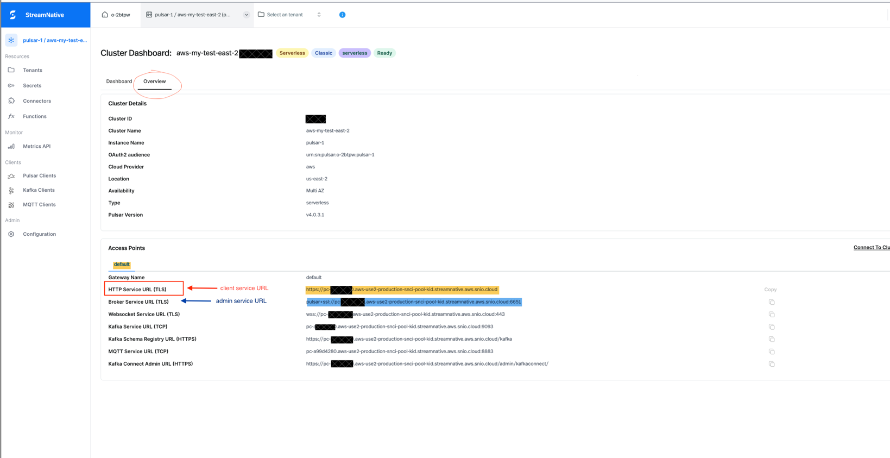Screen dimensions: 890x458
Task: Click the StreamNative logo icon
Action: pyautogui.click(x=13, y=15)
